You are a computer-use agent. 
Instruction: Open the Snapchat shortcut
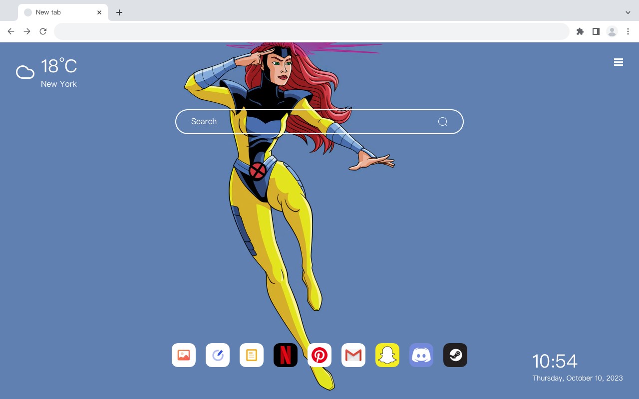click(387, 355)
